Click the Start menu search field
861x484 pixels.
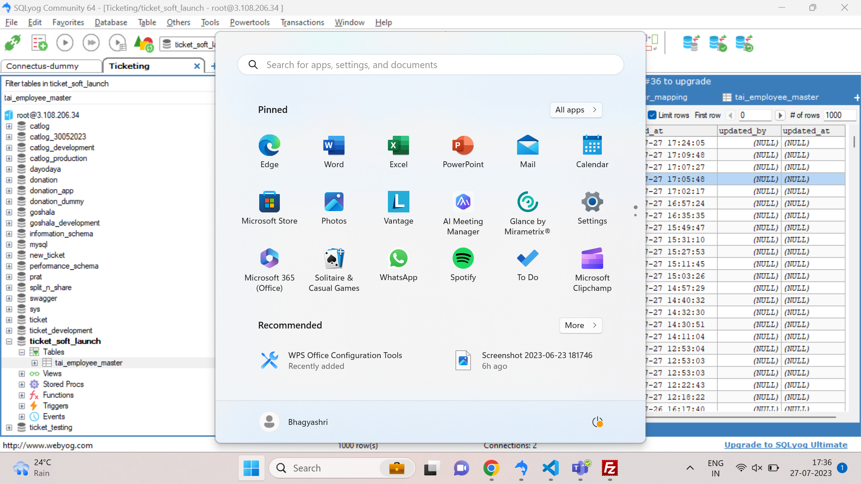(x=430, y=65)
